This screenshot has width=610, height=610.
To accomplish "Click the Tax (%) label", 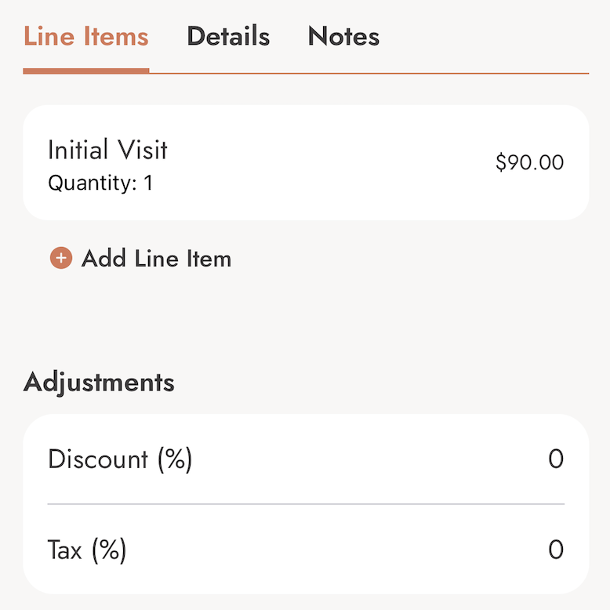I will (x=87, y=550).
